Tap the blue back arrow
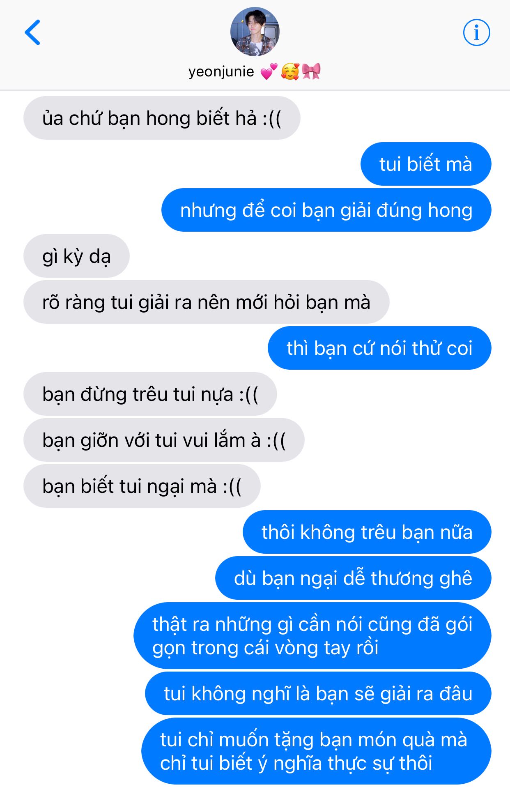This screenshot has height=787, width=510. [32, 32]
